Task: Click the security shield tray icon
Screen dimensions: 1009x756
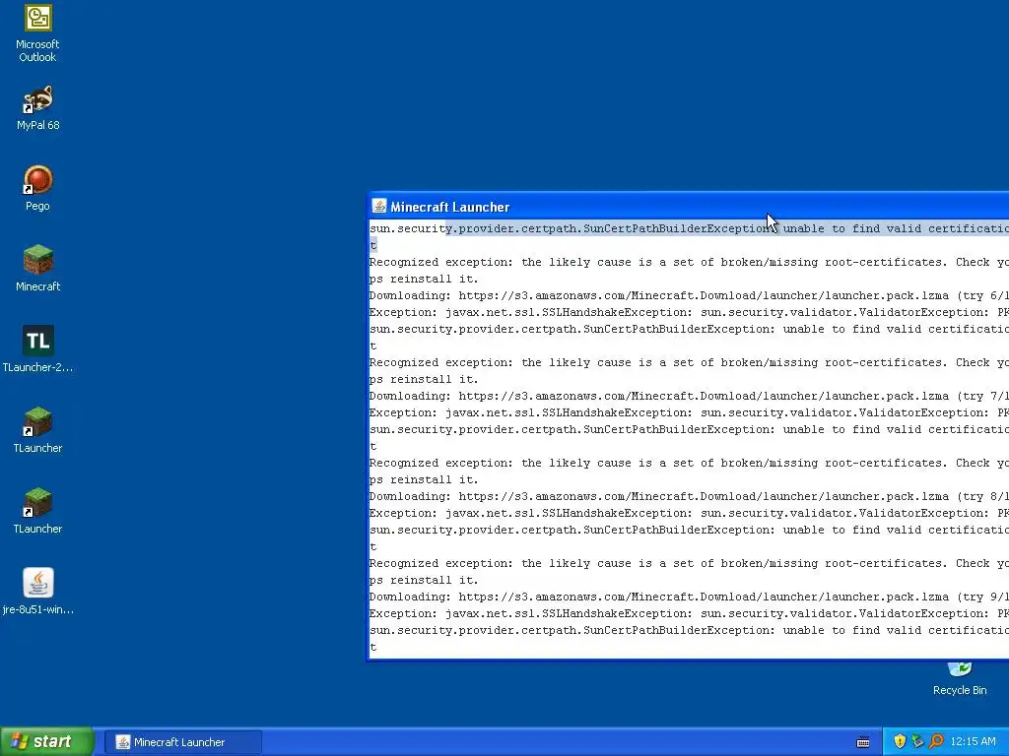Action: (x=900, y=741)
